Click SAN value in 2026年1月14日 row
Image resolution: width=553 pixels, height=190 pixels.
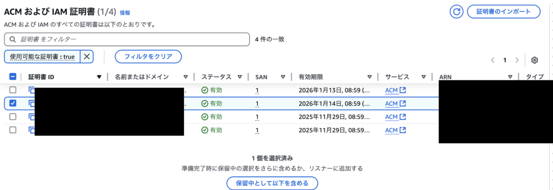point(257,103)
